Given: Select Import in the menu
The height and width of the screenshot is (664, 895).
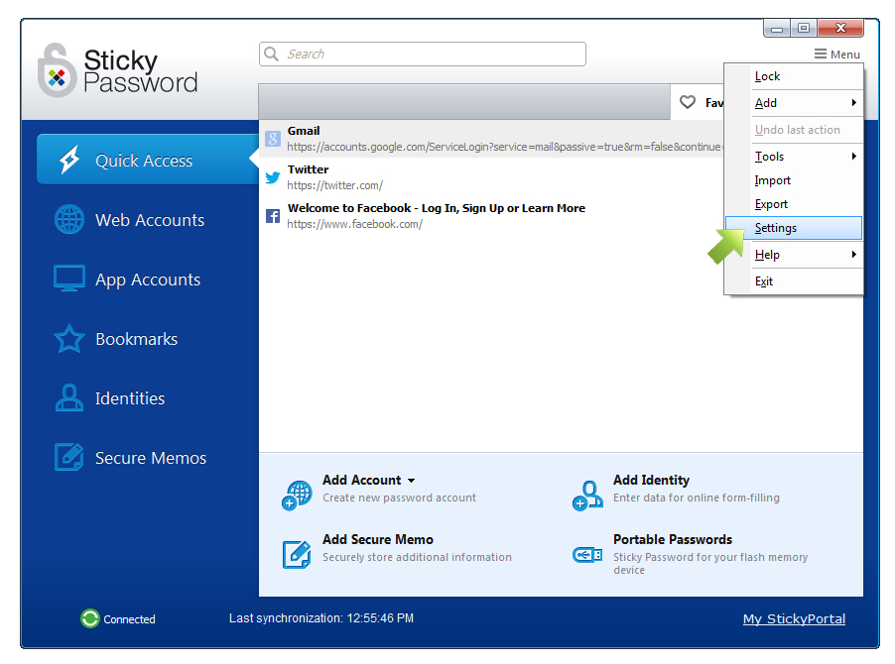Looking at the screenshot, I should (x=794, y=180).
